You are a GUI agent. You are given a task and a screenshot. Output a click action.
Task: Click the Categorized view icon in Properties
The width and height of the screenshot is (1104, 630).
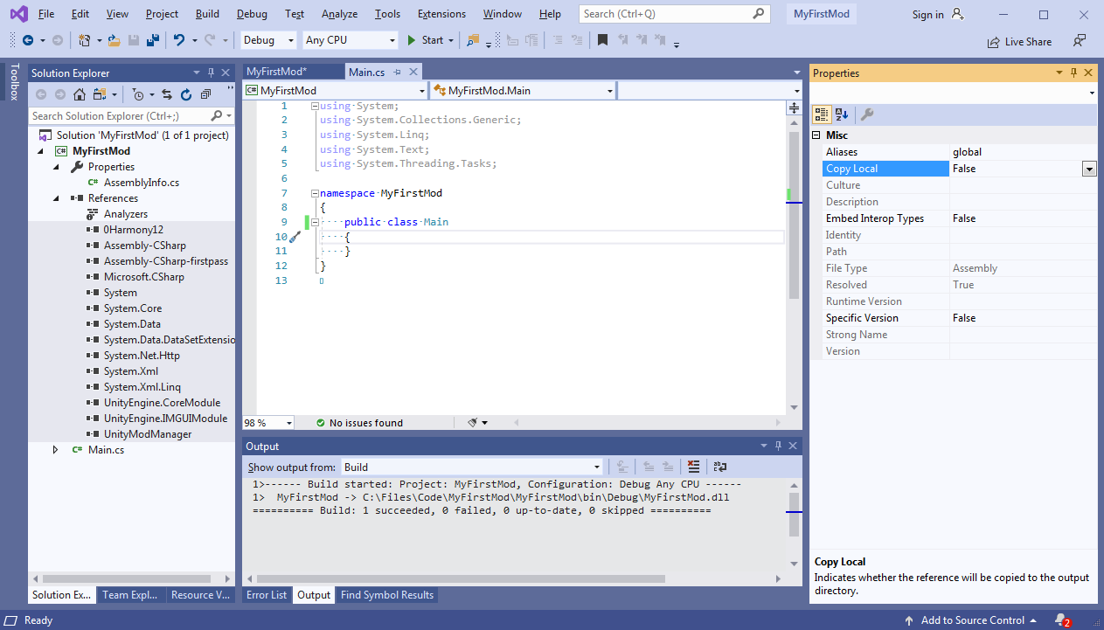tap(822, 114)
